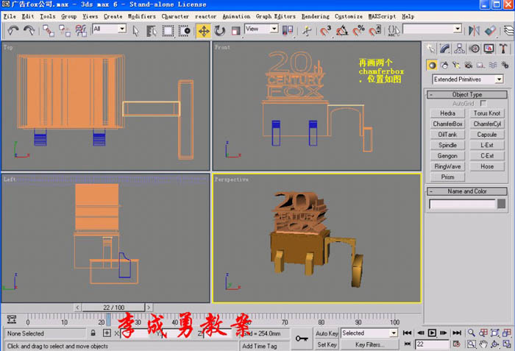Switch to the Utilities hammer tab

[503, 49]
